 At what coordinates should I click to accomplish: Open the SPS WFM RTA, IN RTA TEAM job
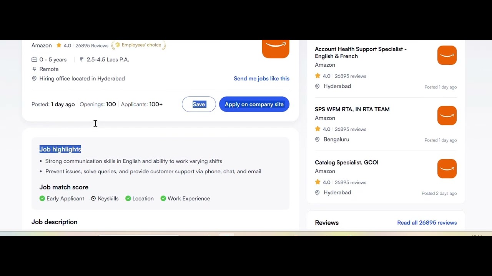point(352,109)
